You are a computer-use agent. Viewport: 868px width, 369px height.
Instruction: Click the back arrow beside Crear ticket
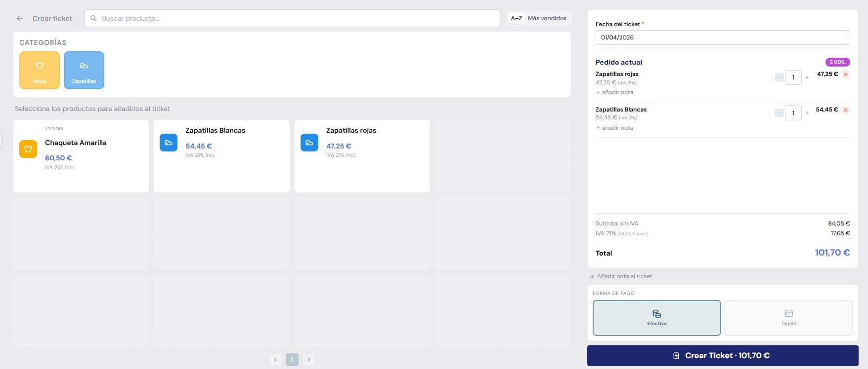20,18
